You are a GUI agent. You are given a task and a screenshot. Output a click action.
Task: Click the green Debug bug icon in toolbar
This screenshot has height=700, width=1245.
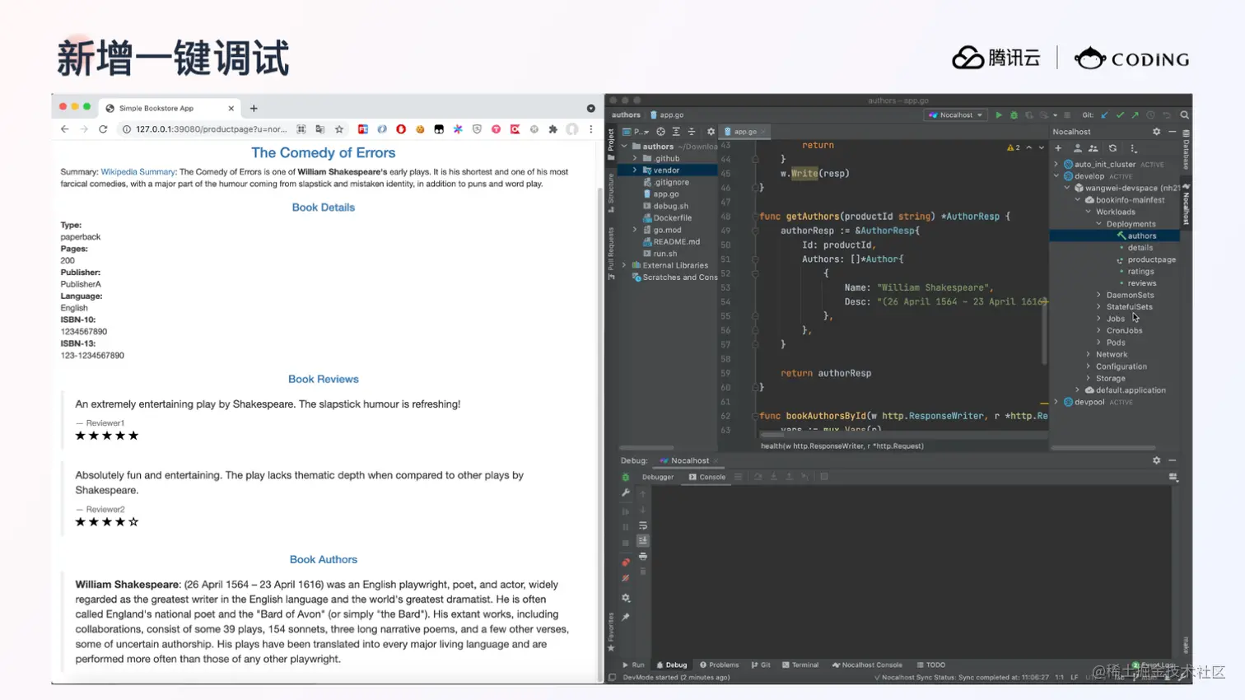1014,115
